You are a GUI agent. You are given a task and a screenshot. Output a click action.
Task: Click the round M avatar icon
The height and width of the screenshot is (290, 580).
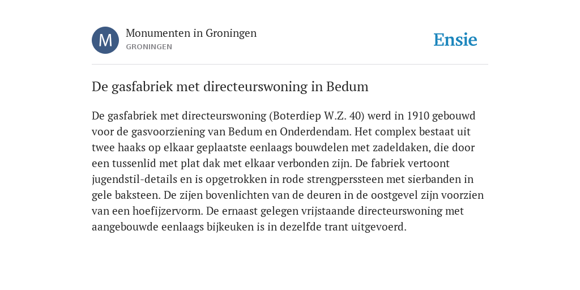click(x=105, y=40)
